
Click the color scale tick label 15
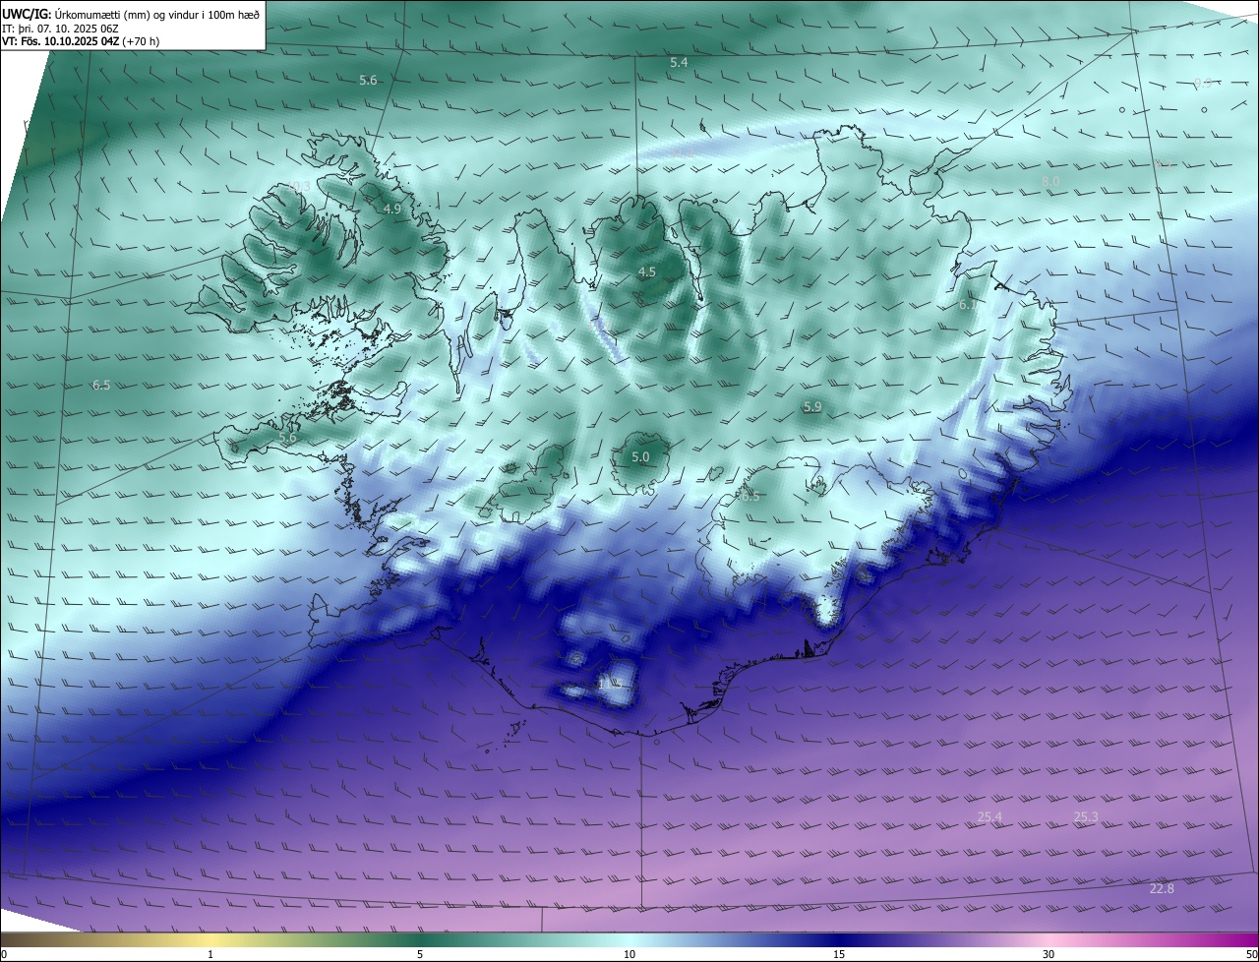(x=839, y=954)
